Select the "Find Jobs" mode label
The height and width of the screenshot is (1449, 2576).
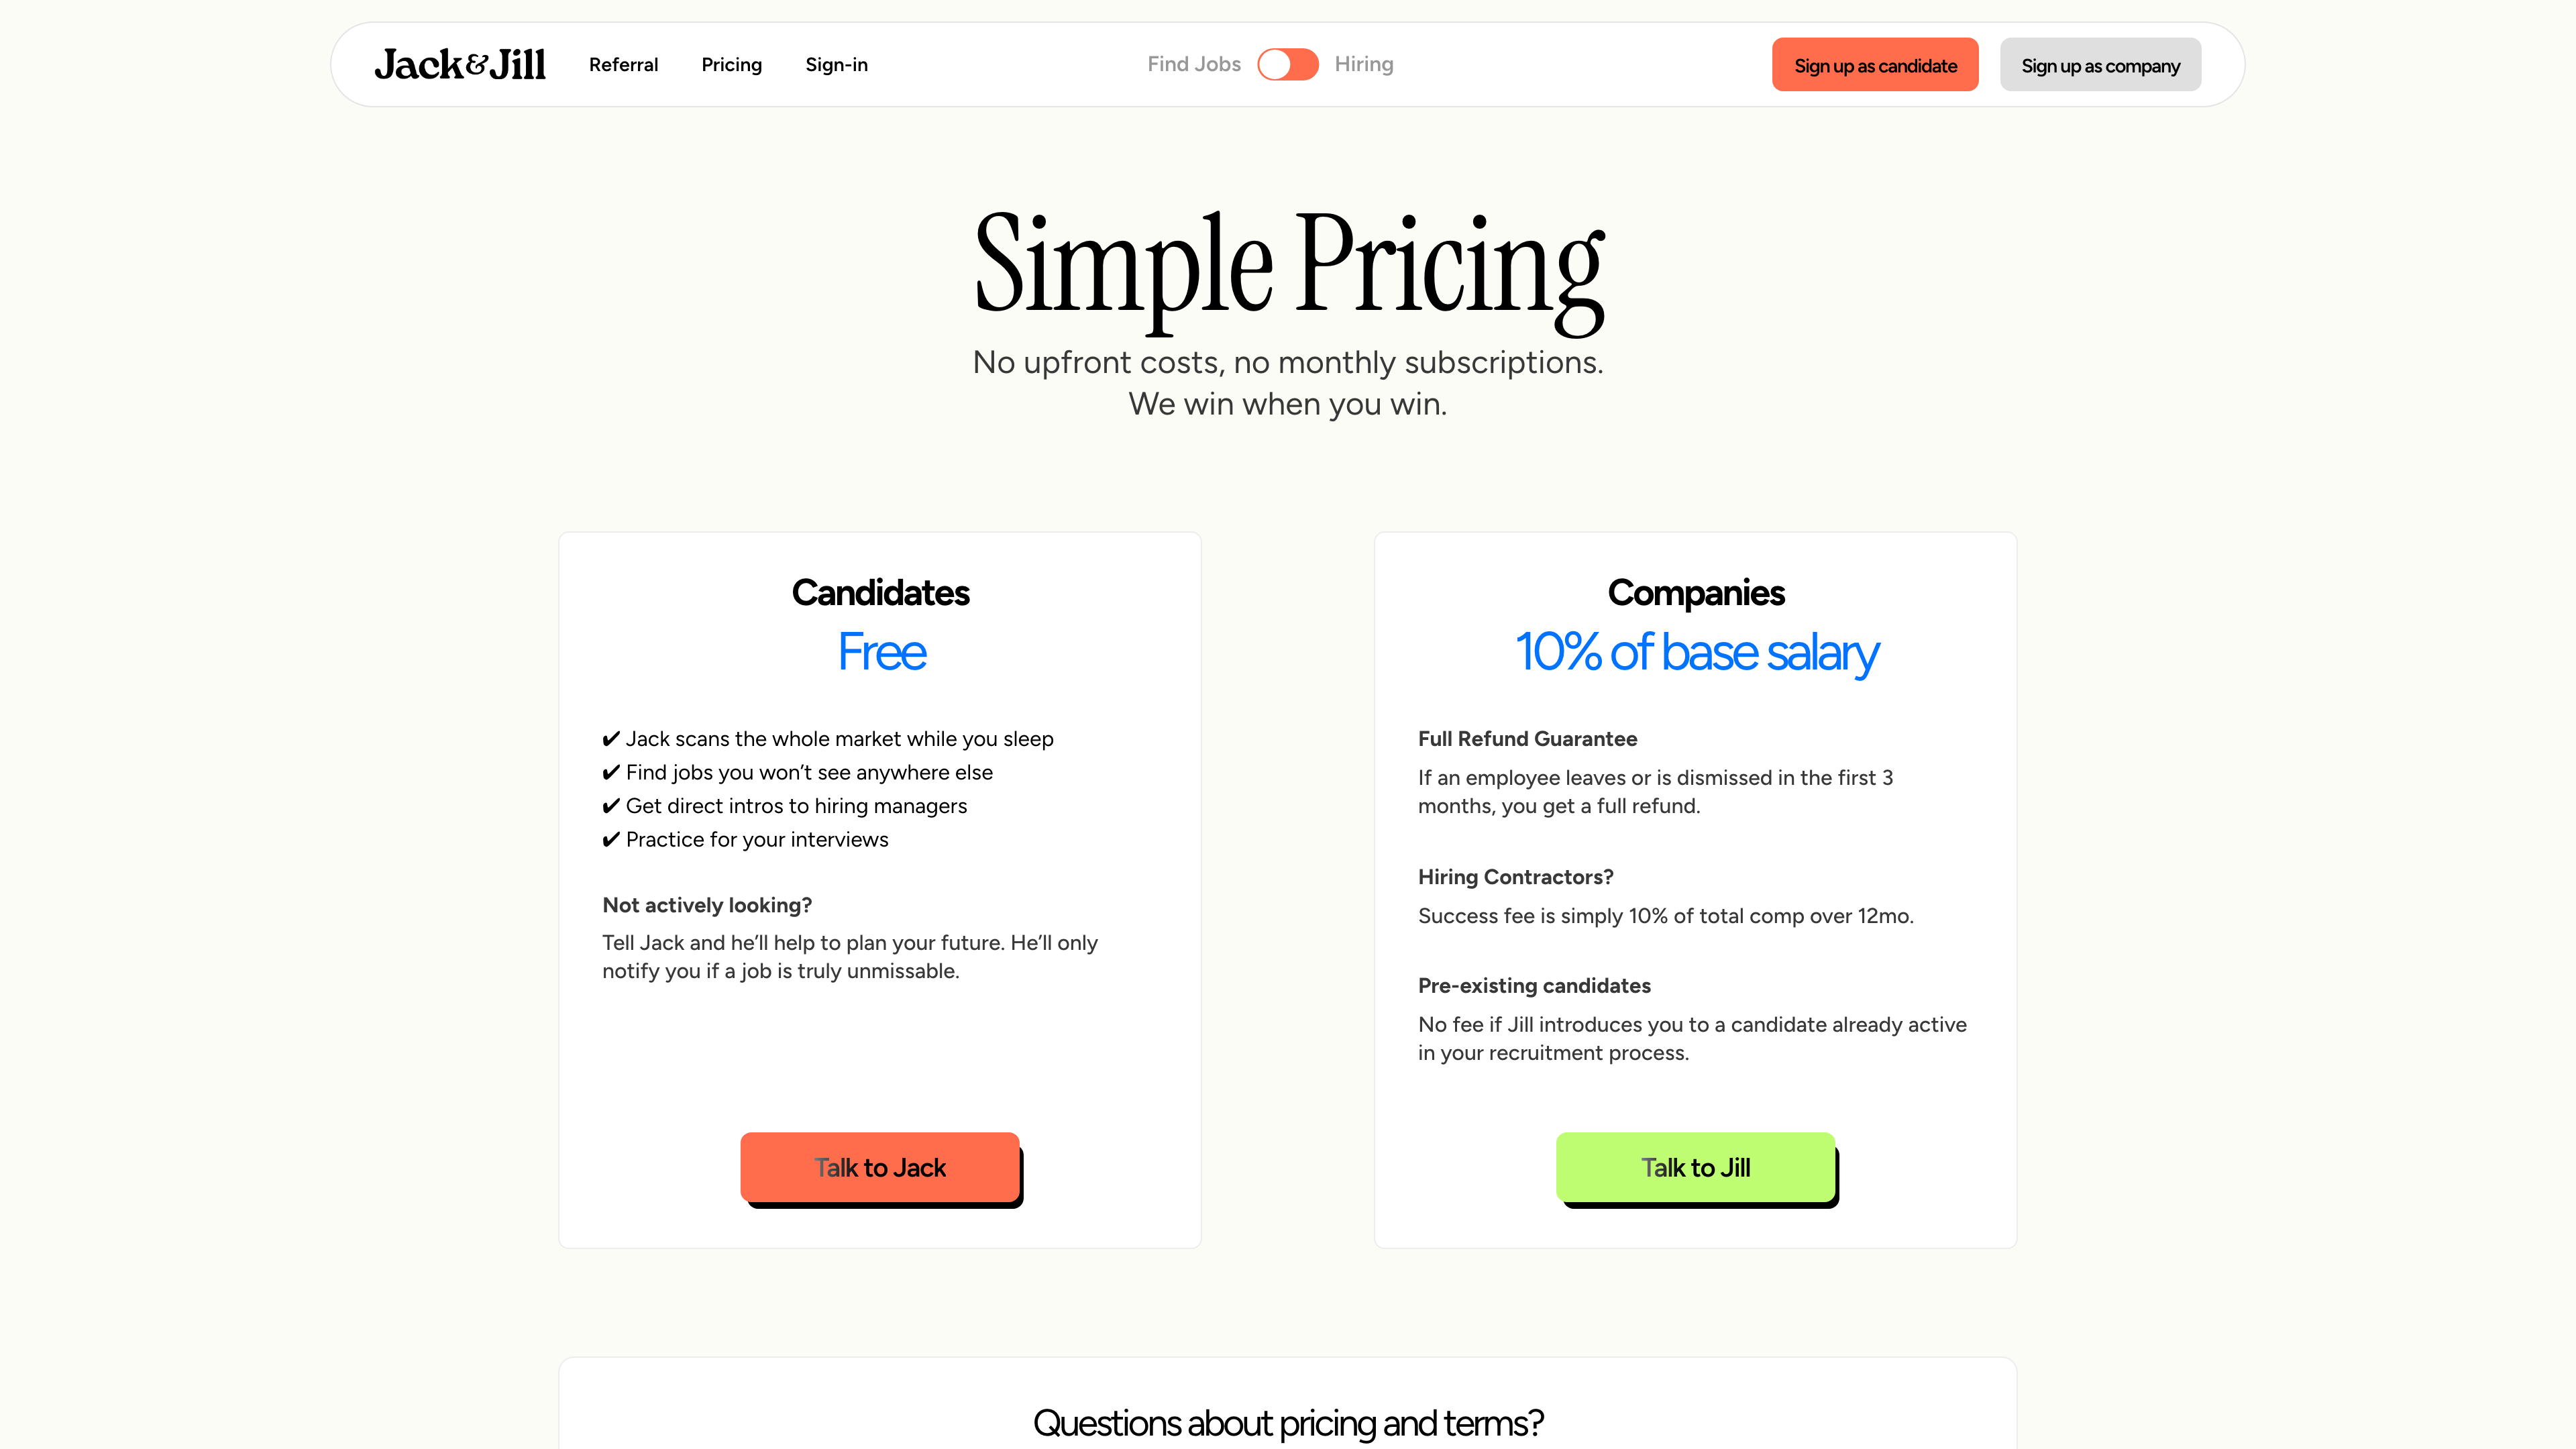1193,63
